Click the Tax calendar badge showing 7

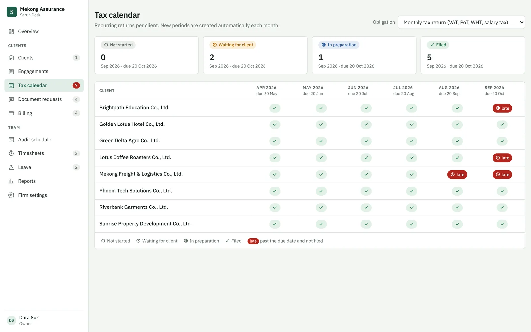pos(76,85)
